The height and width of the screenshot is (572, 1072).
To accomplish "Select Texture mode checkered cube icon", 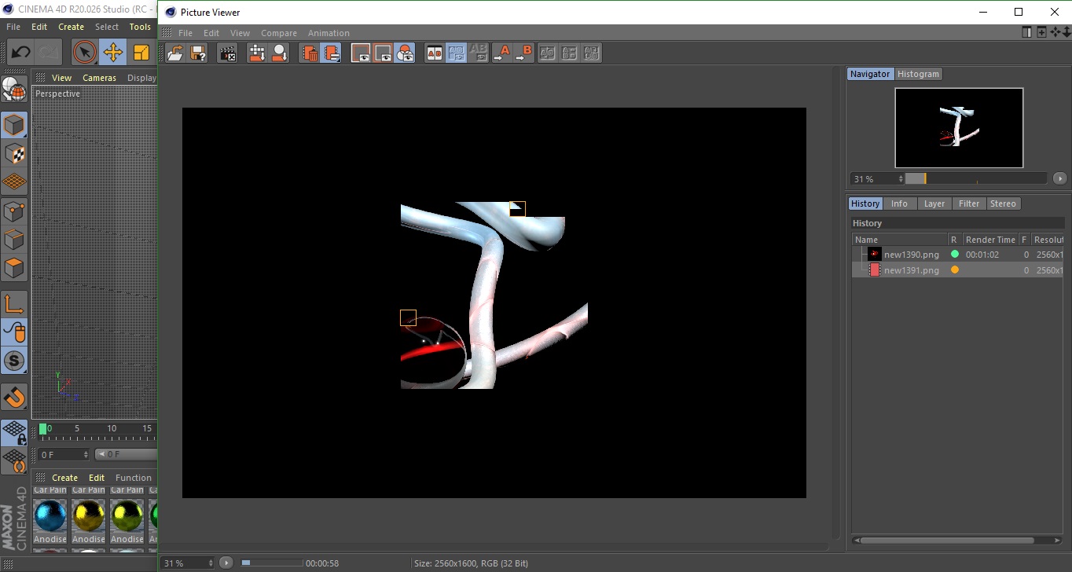I will click(x=14, y=153).
